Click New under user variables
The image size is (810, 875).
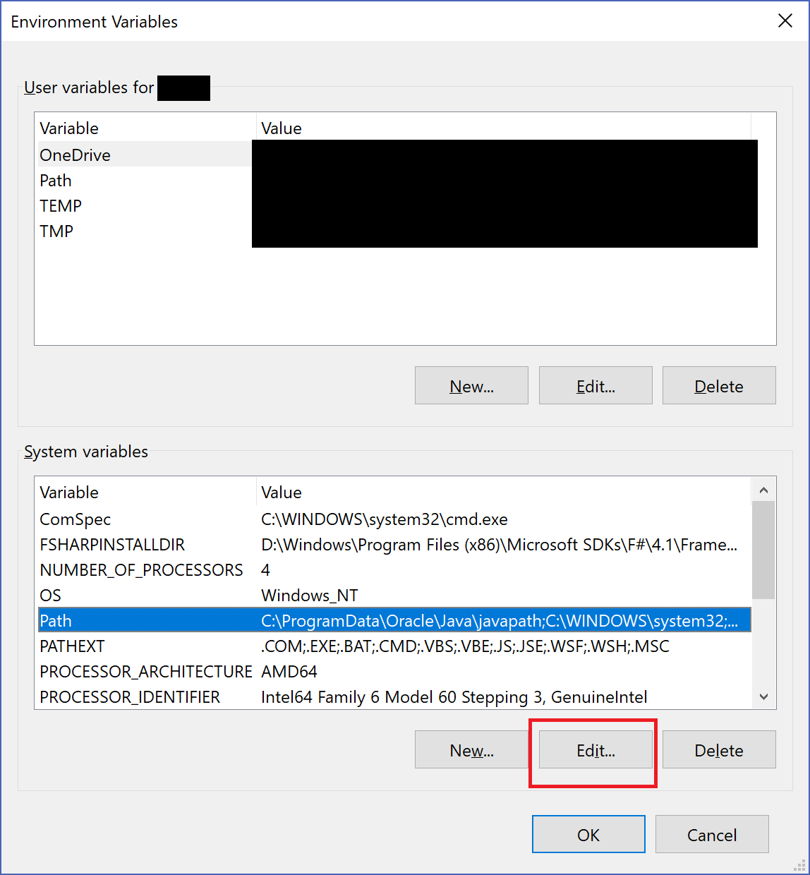(471, 385)
